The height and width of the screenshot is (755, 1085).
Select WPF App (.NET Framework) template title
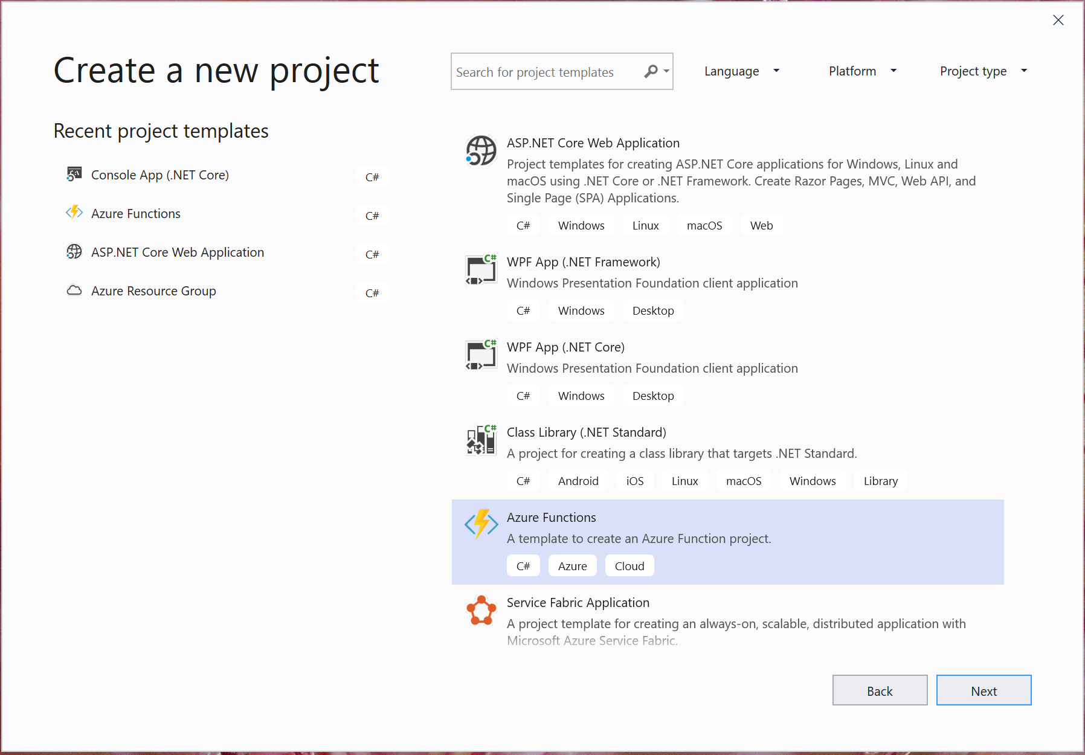[x=583, y=262]
